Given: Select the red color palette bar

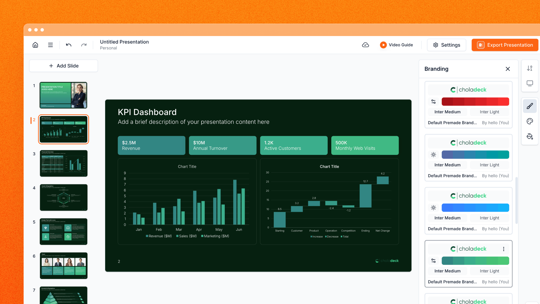Looking at the screenshot, I should coord(475,102).
